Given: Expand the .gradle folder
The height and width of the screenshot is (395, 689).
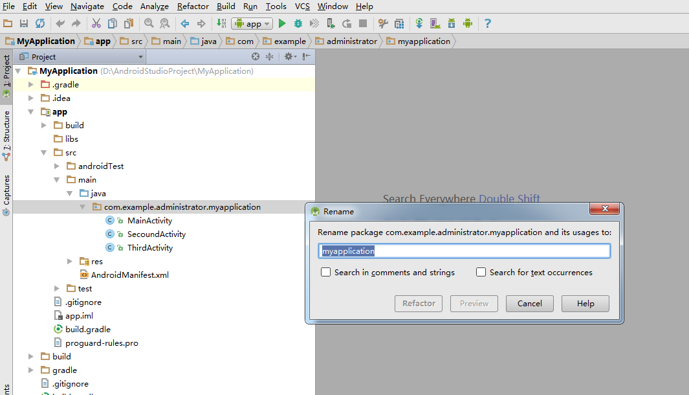Looking at the screenshot, I should pyautogui.click(x=31, y=84).
